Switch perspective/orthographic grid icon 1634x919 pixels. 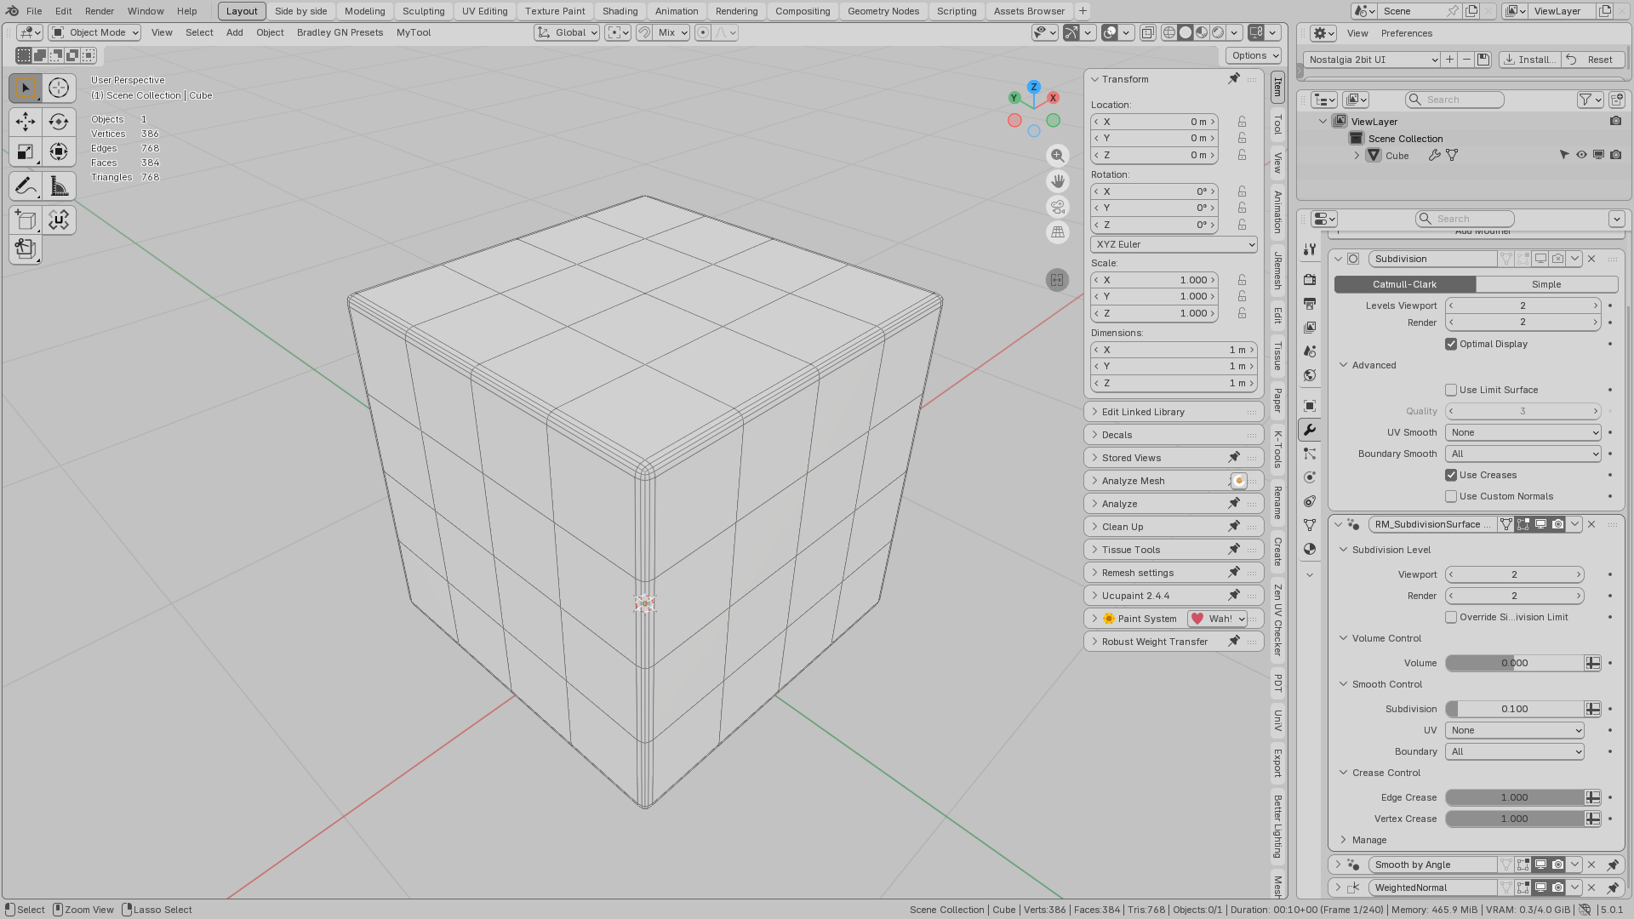click(1057, 232)
